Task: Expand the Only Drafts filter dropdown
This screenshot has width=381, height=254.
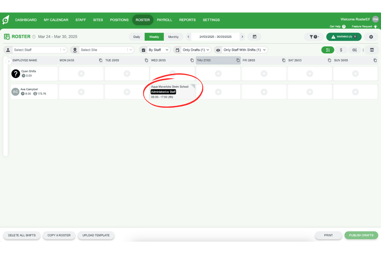Action: (192, 50)
